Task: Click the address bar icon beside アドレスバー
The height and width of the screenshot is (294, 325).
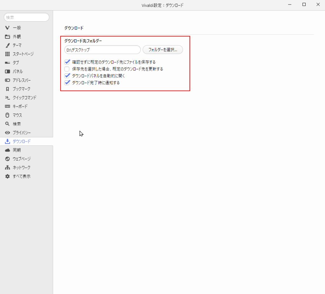Action: coord(8,80)
